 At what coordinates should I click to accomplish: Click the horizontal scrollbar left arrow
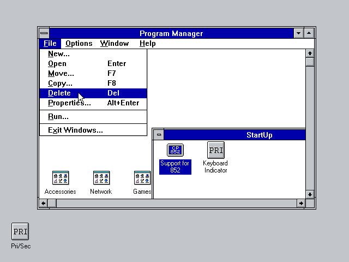pos(44,203)
